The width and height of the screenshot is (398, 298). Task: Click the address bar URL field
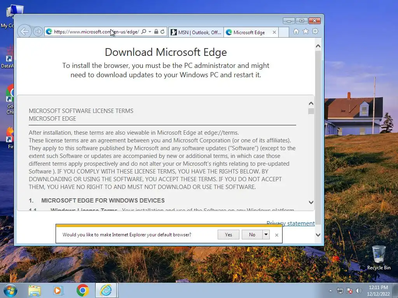96,32
